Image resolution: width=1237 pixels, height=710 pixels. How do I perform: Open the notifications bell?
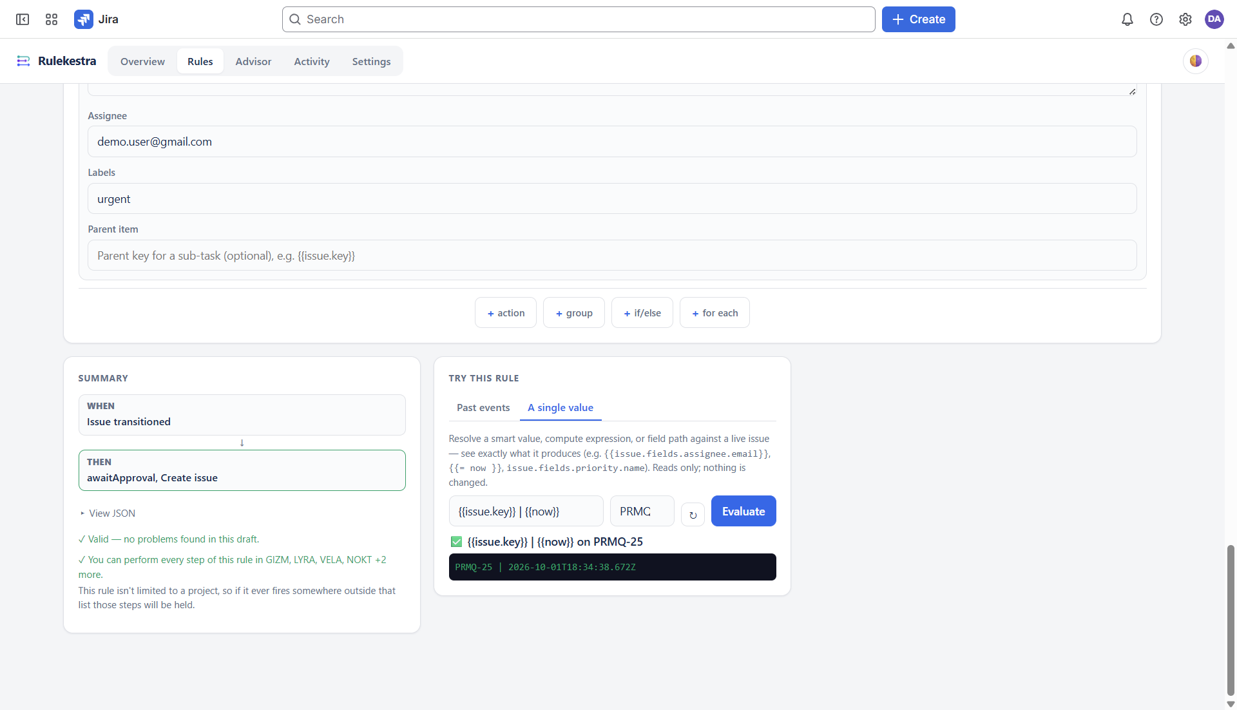[1127, 19]
